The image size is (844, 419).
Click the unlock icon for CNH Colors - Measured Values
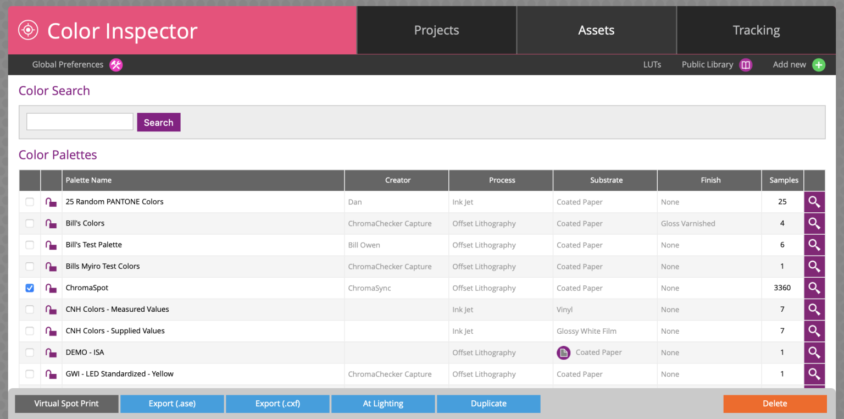click(x=51, y=310)
